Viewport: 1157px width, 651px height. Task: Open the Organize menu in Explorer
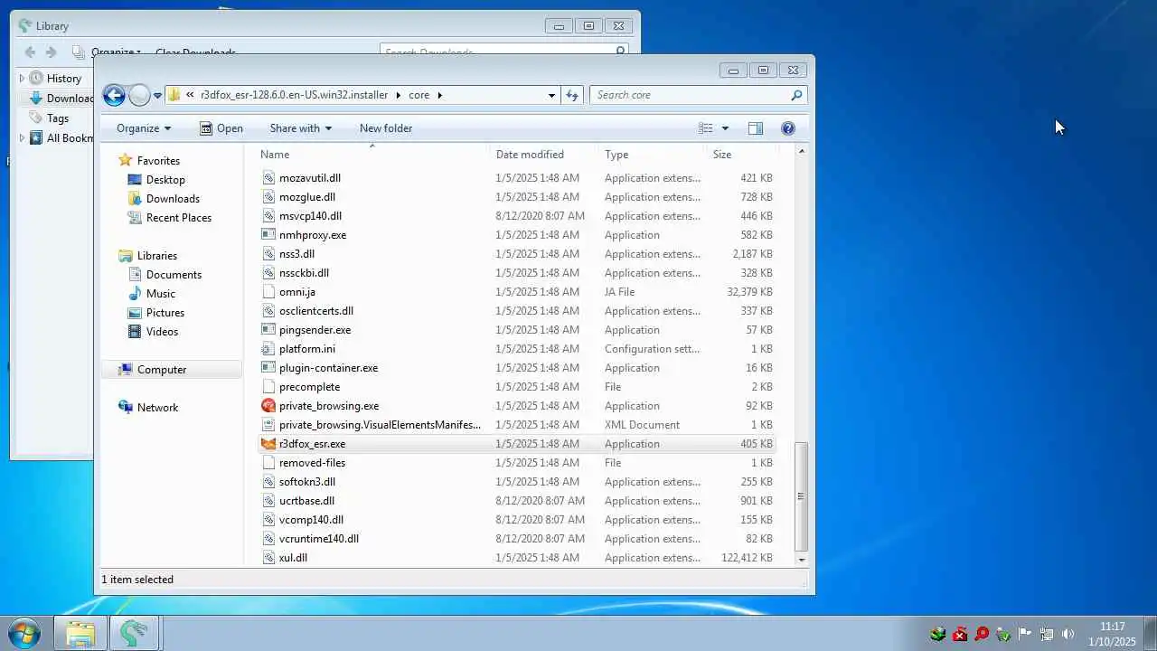click(x=144, y=128)
